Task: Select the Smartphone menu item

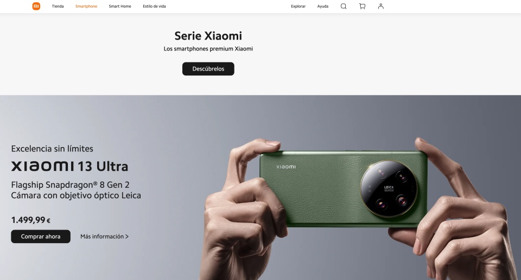Action: tap(86, 7)
